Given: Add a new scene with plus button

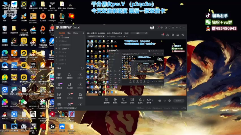Looking at the screenshot, I should (x=83, y=33).
